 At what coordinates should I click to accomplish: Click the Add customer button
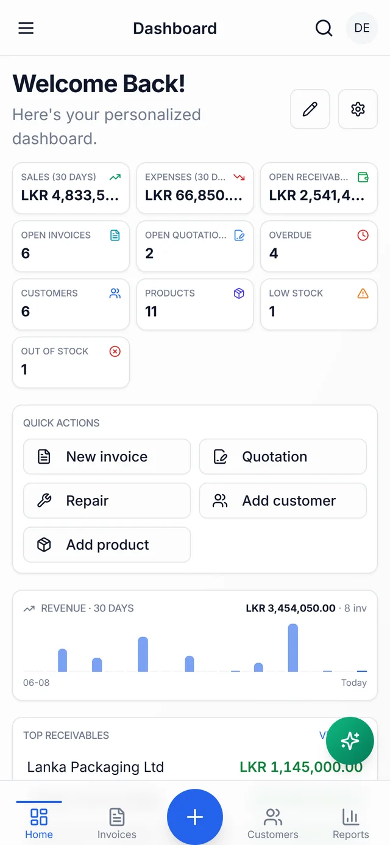click(283, 500)
